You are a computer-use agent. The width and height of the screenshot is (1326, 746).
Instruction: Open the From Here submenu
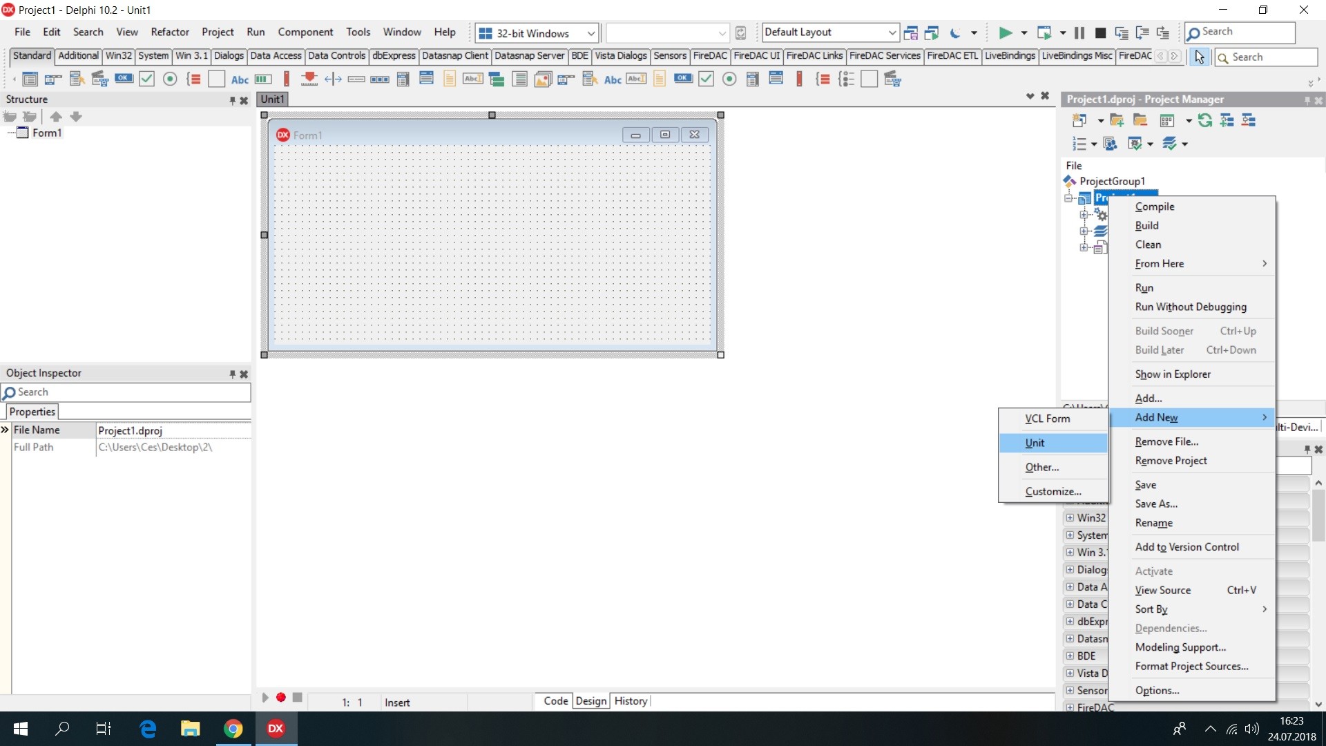point(1192,264)
